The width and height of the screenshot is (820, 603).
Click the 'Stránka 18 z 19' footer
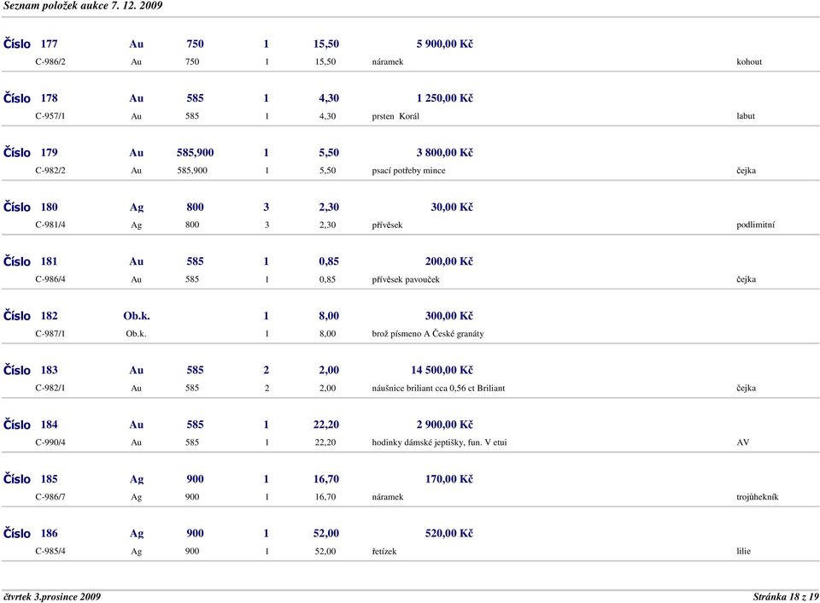[786, 597]
